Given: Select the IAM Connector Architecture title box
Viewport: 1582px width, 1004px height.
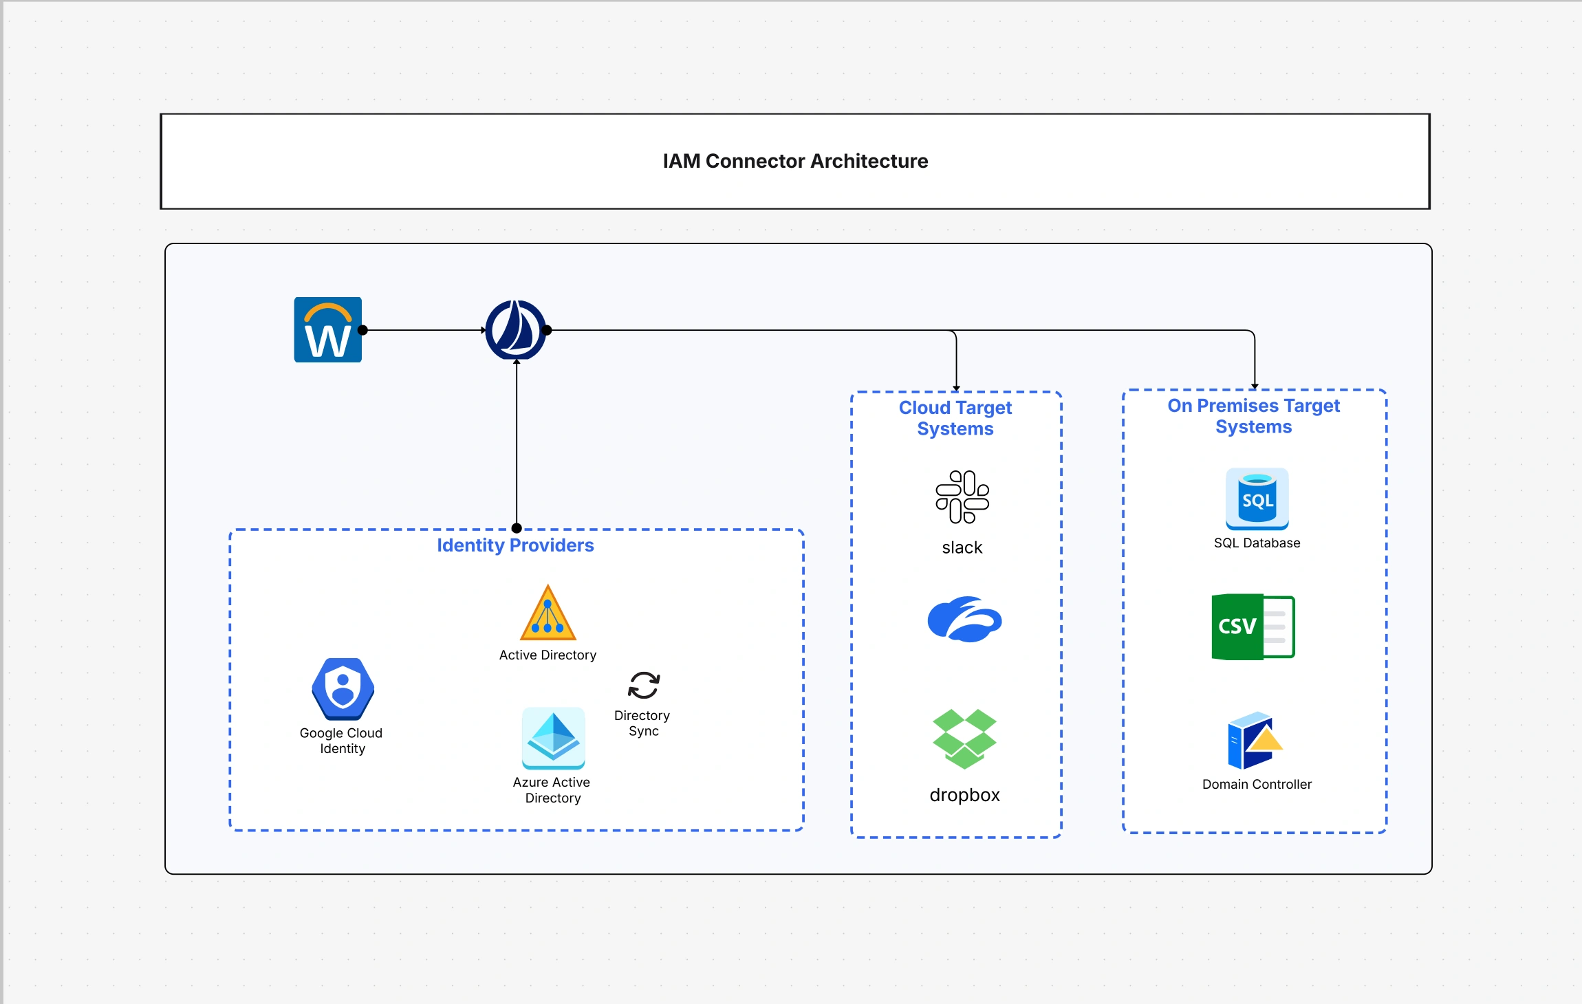Looking at the screenshot, I should pyautogui.click(x=794, y=160).
